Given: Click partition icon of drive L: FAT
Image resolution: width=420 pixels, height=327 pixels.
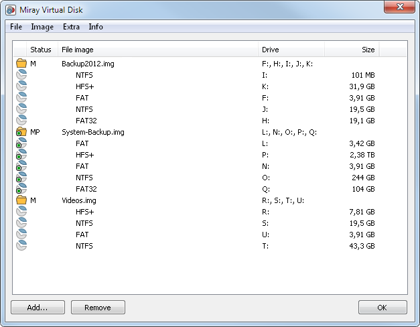Looking at the screenshot, I should pos(21,143).
